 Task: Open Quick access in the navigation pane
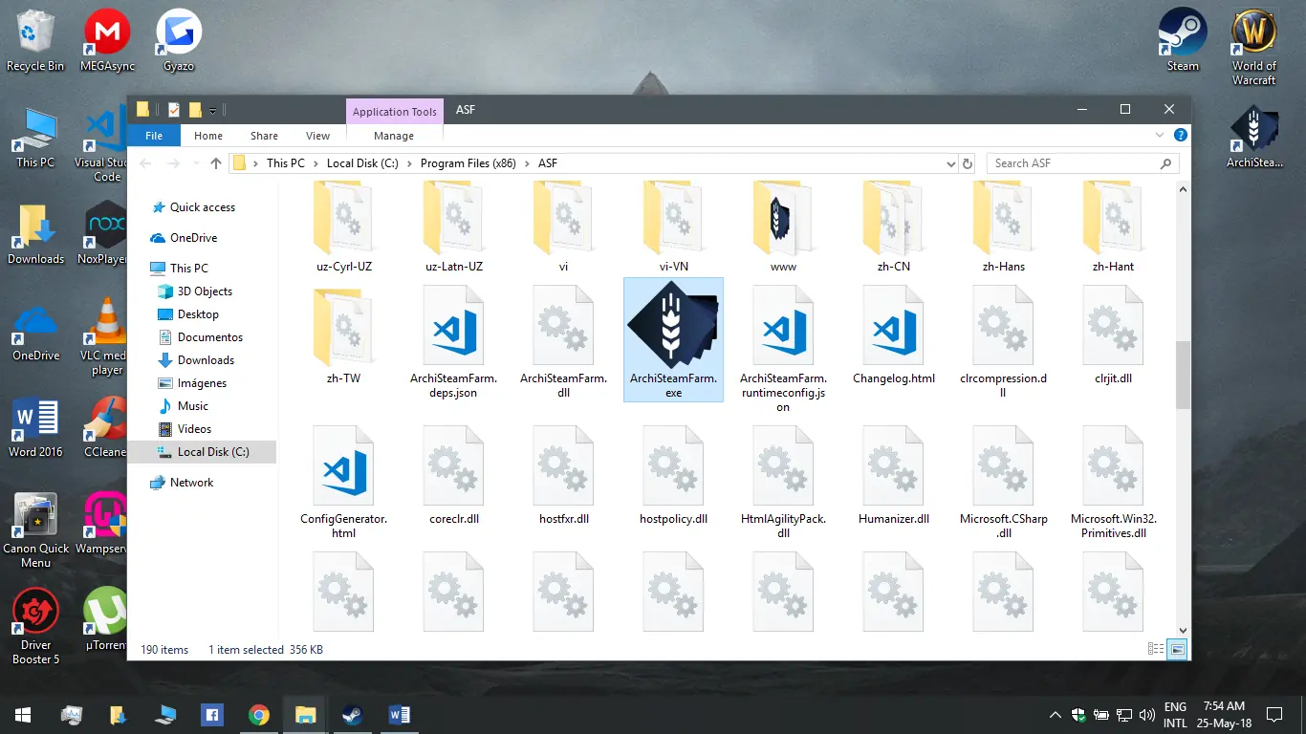(x=202, y=207)
